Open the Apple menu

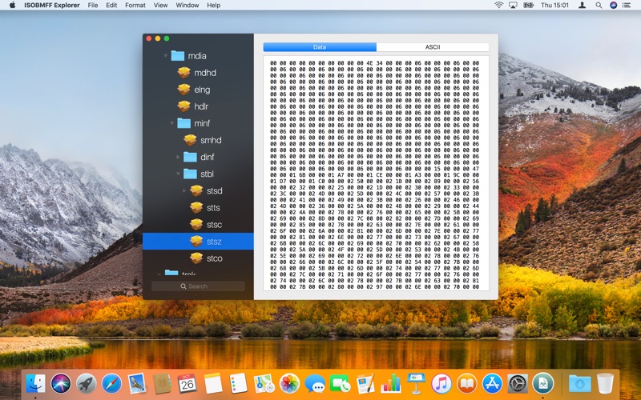click(12, 6)
